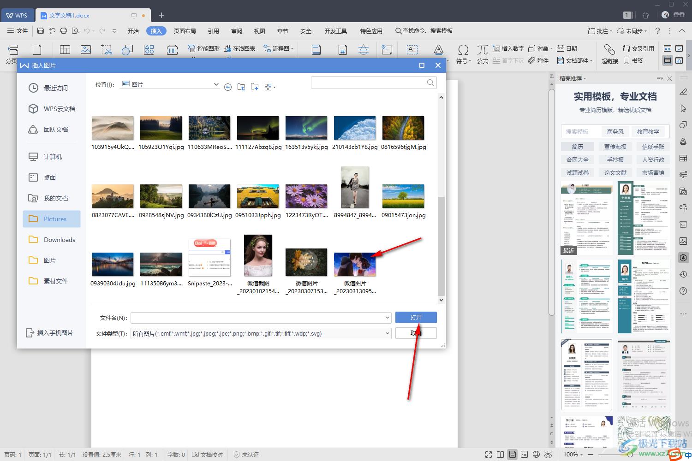Click the print preview icon
The width and height of the screenshot is (692, 461).
pyautogui.click(x=75, y=31)
